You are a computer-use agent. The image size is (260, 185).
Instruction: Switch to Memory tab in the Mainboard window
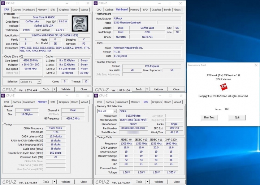pyautogui.click(x=135, y=10)
